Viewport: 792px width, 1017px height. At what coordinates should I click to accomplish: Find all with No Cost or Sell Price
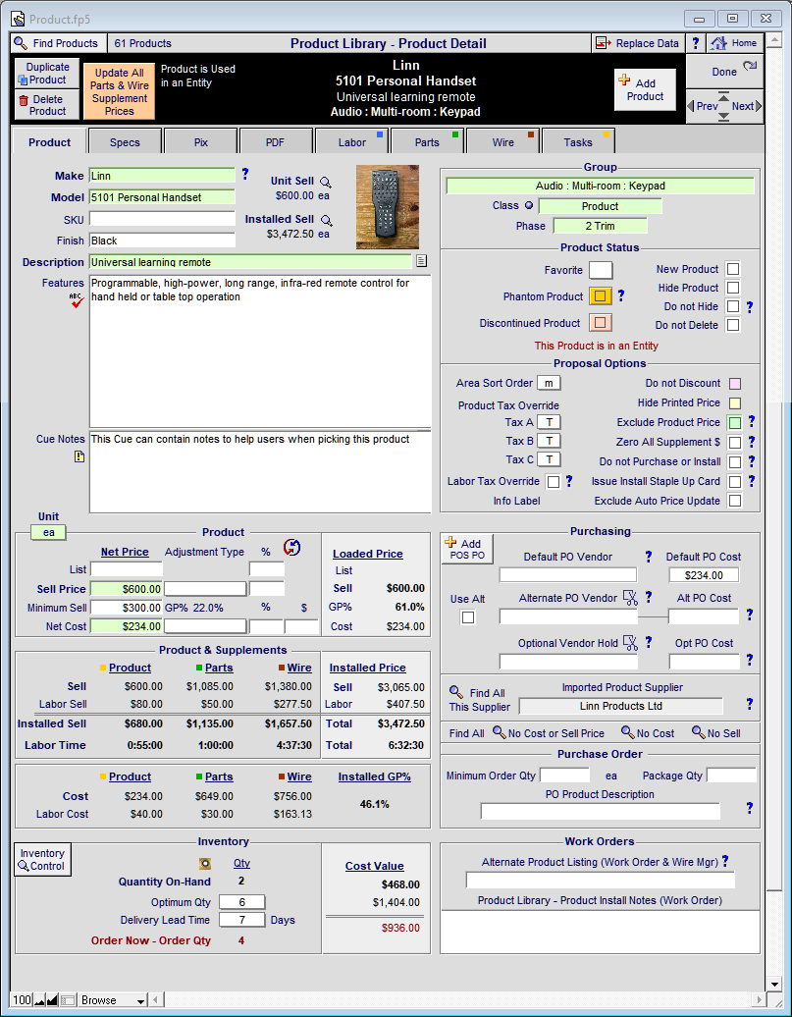549,733
